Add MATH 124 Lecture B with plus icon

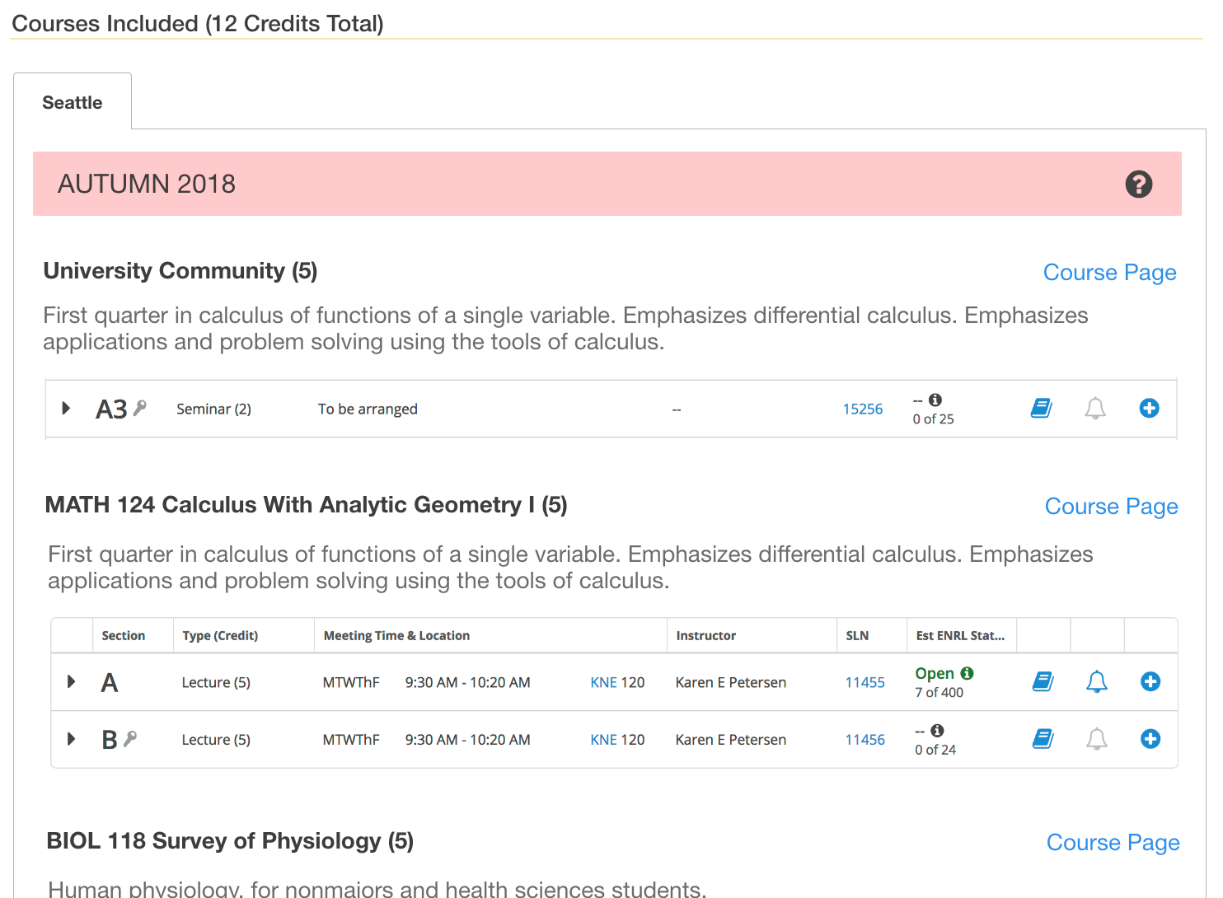[x=1150, y=739]
